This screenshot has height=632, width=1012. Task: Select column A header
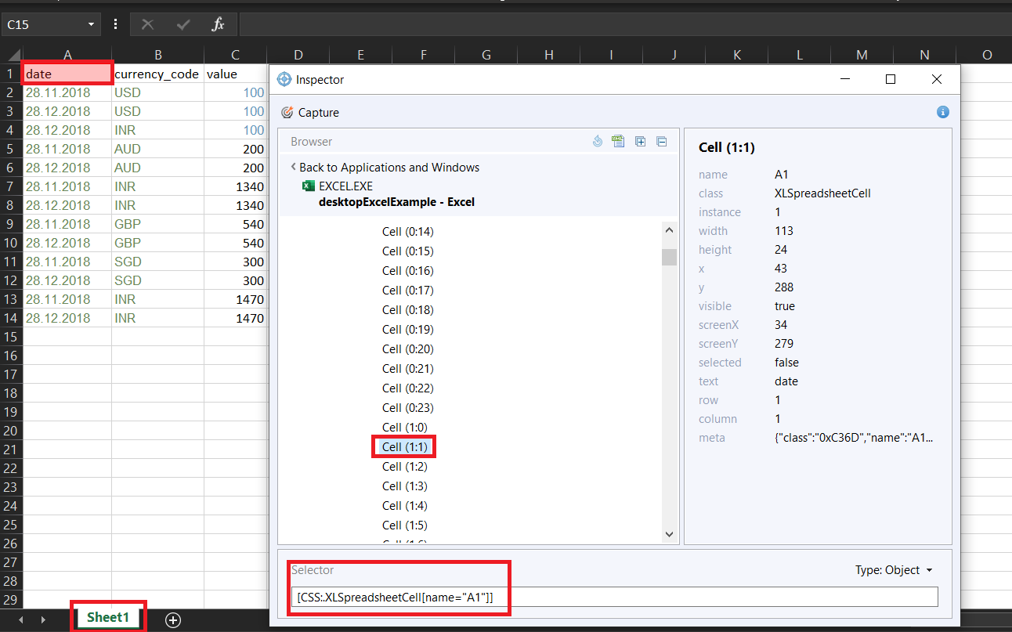67,55
